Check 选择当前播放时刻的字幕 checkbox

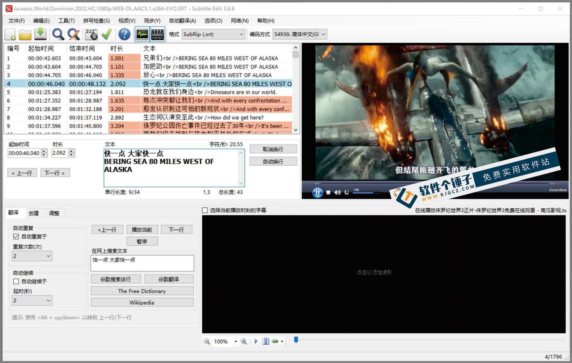205,210
